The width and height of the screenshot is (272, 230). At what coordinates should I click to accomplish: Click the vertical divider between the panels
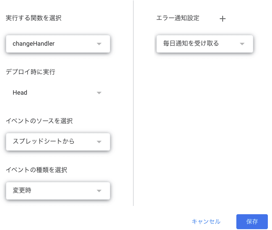tap(133, 104)
